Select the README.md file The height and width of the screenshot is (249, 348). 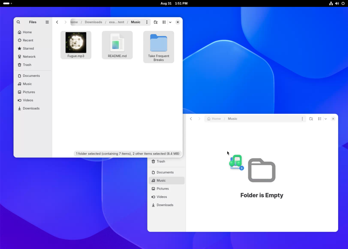click(117, 45)
